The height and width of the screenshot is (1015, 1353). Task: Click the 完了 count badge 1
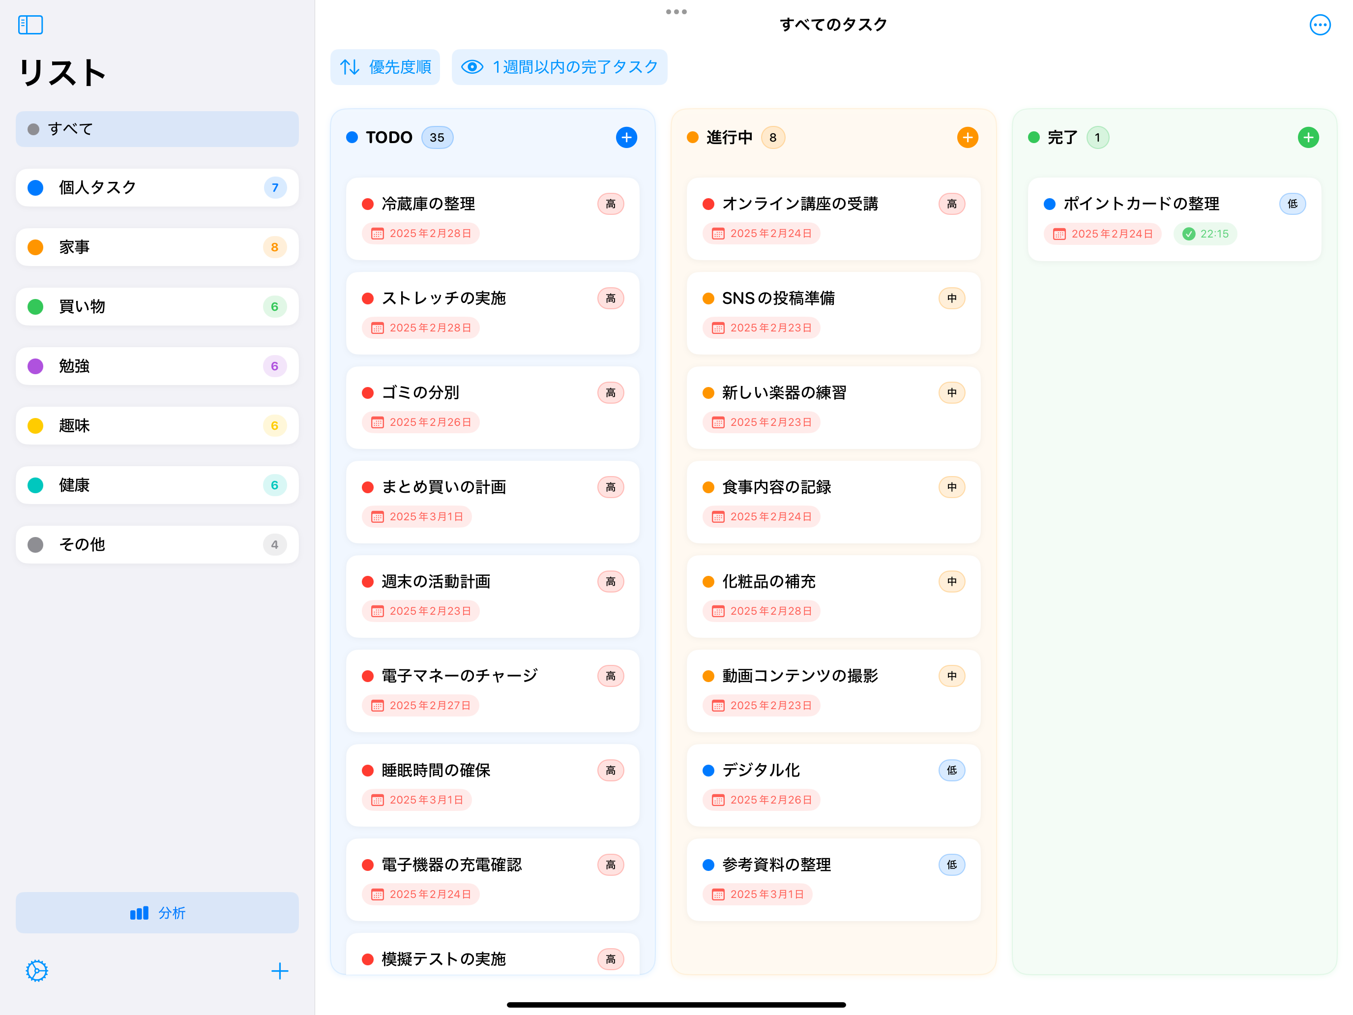tap(1097, 138)
